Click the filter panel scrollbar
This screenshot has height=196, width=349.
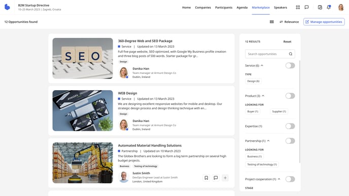click(300, 111)
